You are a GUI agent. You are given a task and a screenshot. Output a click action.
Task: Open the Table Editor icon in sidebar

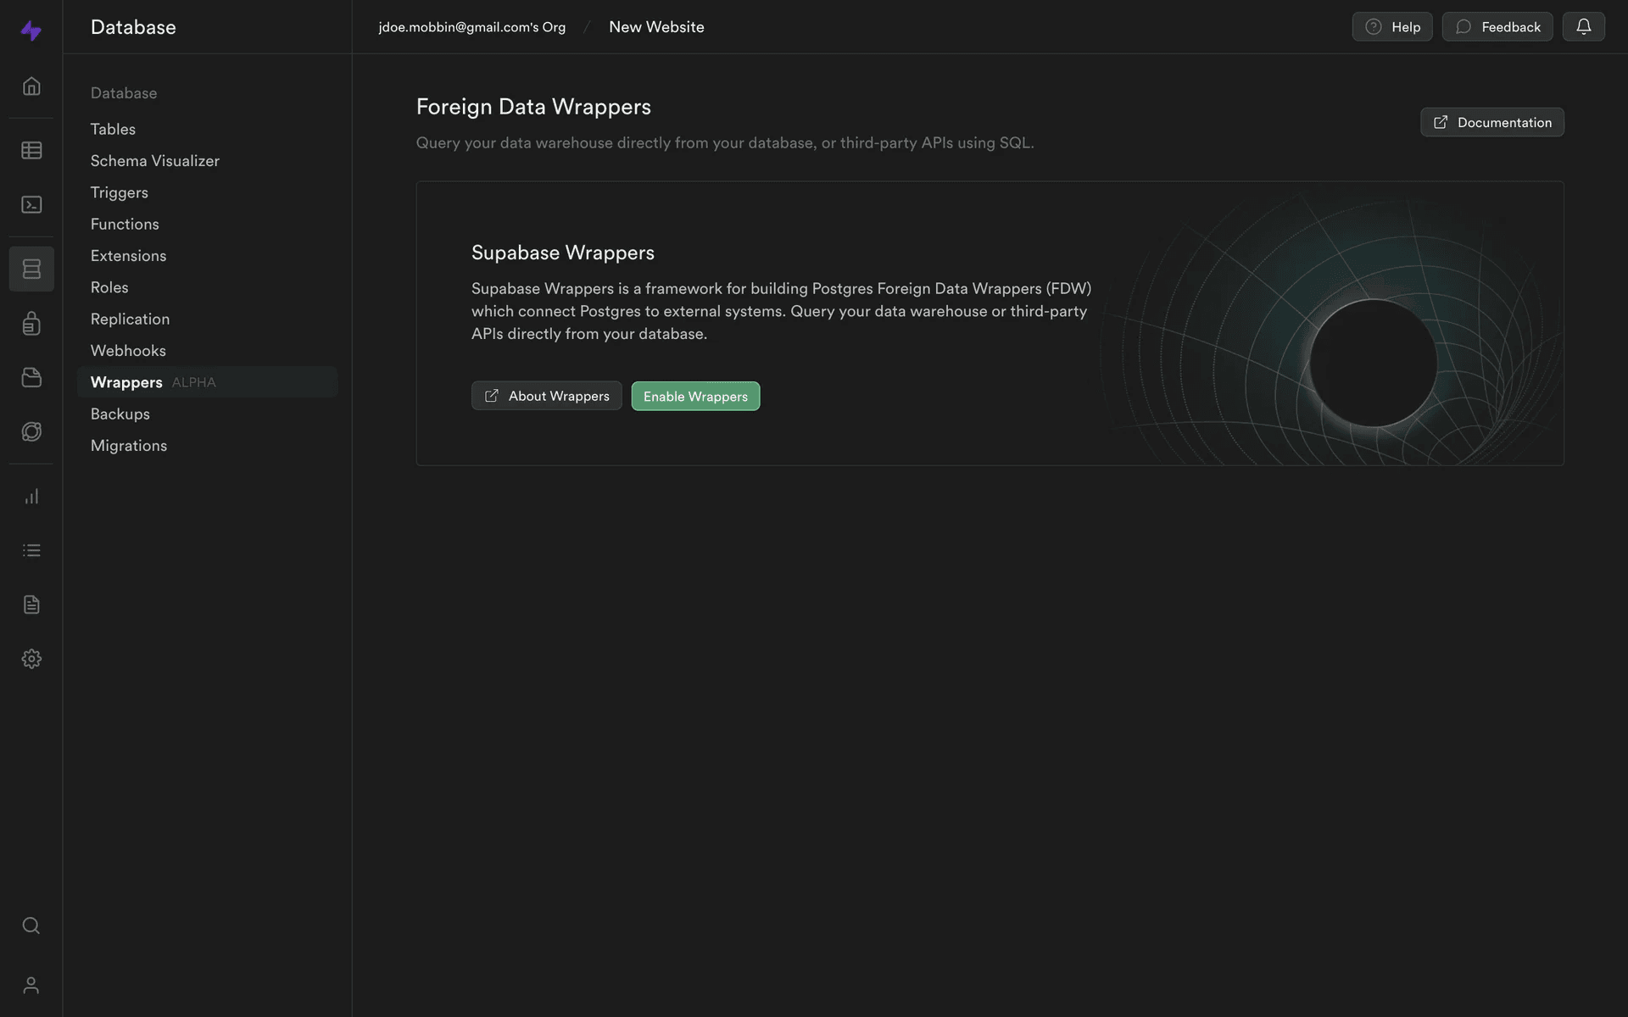31,151
